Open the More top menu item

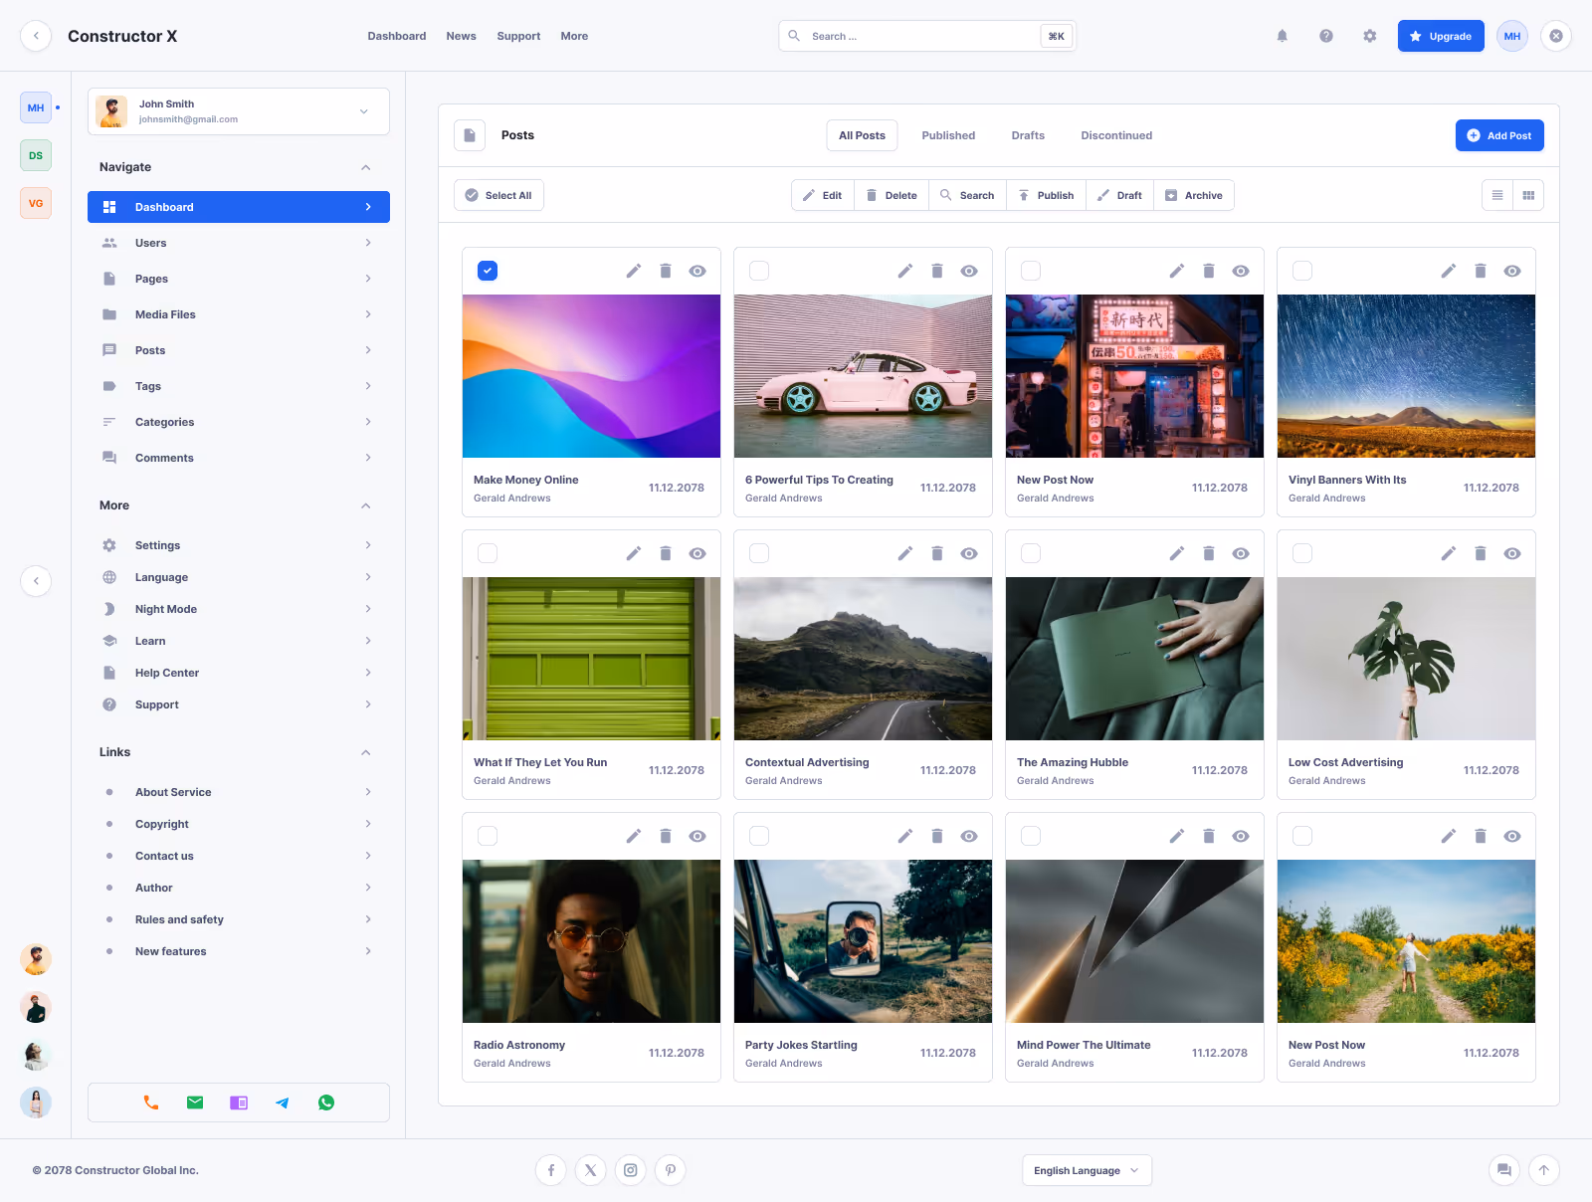click(574, 36)
